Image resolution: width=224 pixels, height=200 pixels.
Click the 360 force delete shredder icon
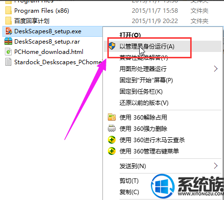click(x=112, y=128)
